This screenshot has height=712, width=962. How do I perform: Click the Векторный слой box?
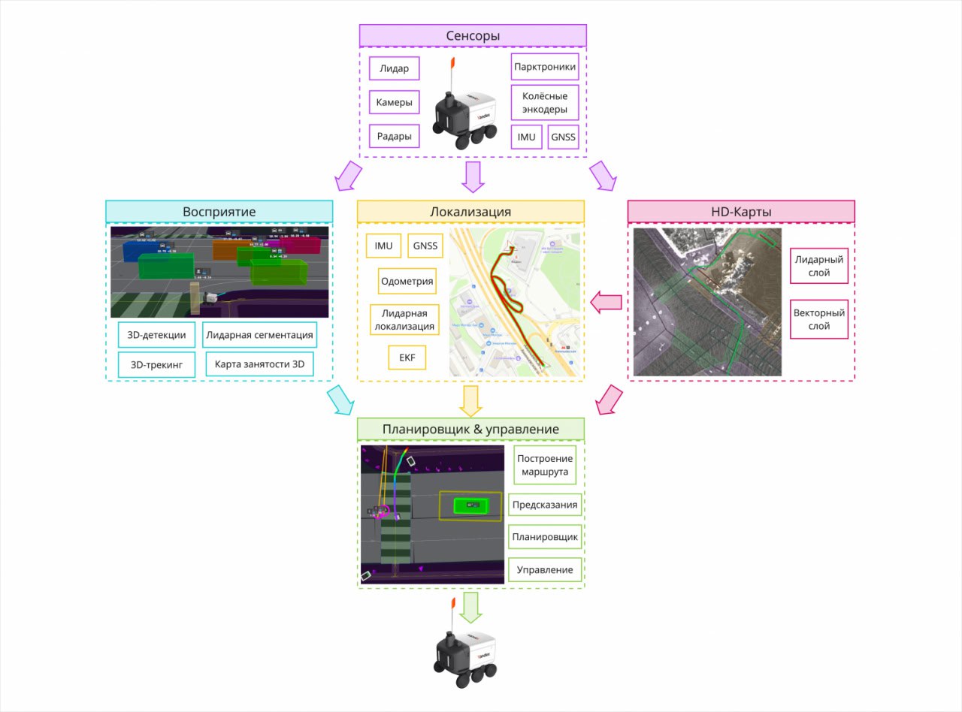tap(819, 319)
